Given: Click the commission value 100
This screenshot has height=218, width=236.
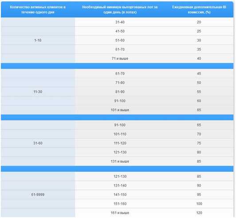Looking at the screenshot, I should click(x=199, y=204).
